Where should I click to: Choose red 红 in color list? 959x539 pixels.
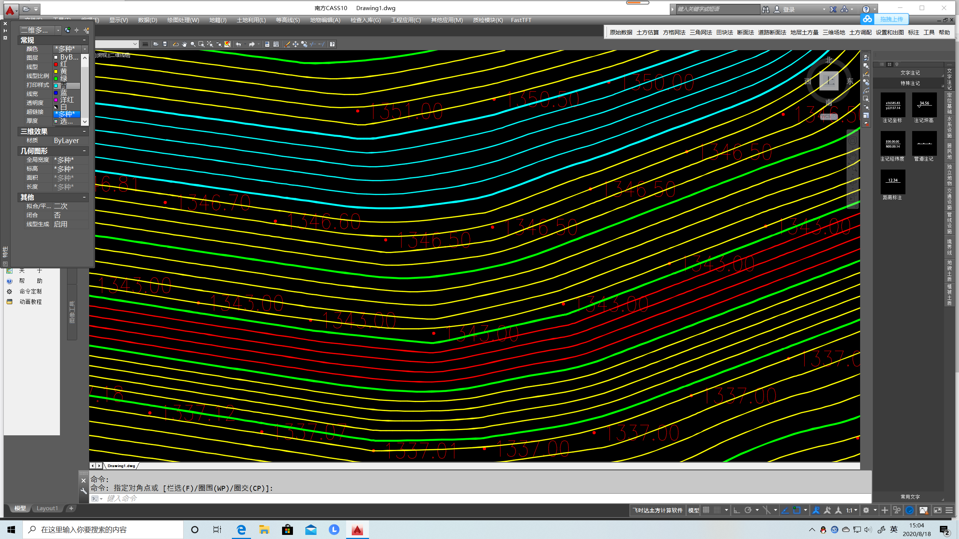click(67, 64)
